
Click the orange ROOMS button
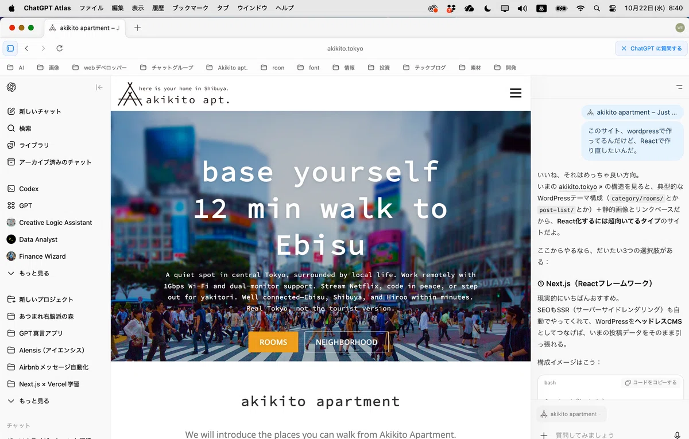point(273,342)
